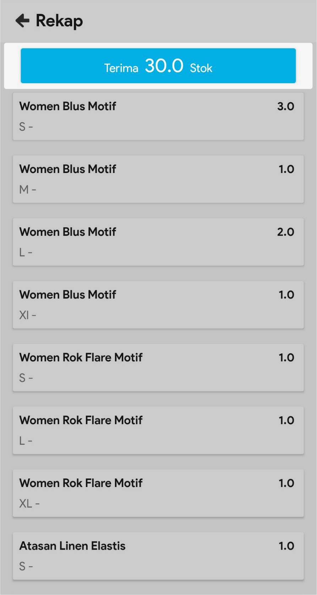Choose Women Blus Motif size XI row
Screen dimensions: 317x595
158,305
